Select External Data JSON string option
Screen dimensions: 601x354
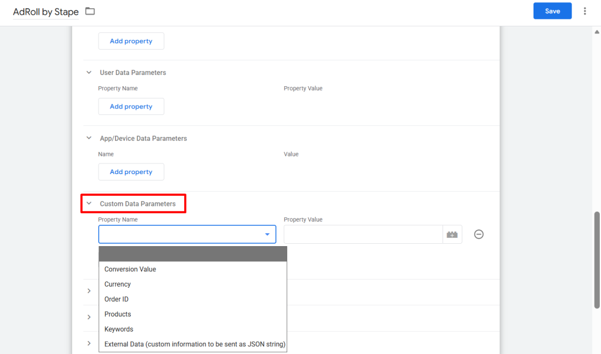(194, 344)
